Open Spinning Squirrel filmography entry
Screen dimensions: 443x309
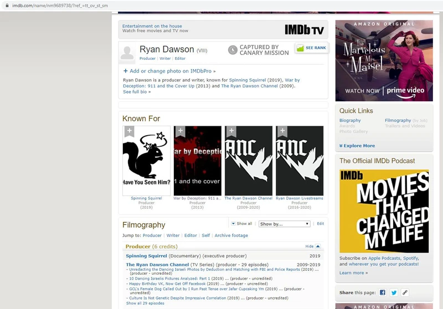(x=146, y=256)
